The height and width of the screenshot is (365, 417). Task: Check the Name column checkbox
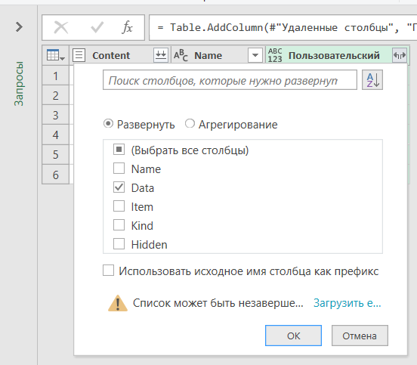click(119, 169)
